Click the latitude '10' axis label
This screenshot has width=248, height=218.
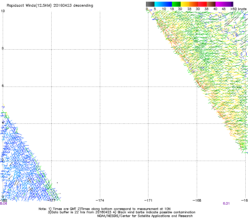(x=3, y=11)
